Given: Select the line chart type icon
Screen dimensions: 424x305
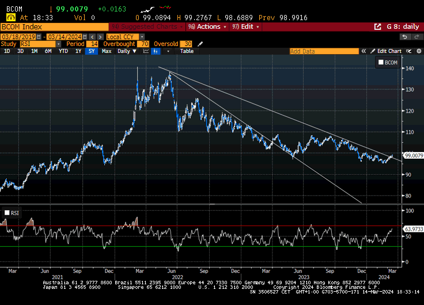Looking at the screenshot, I should [x=146, y=51].
